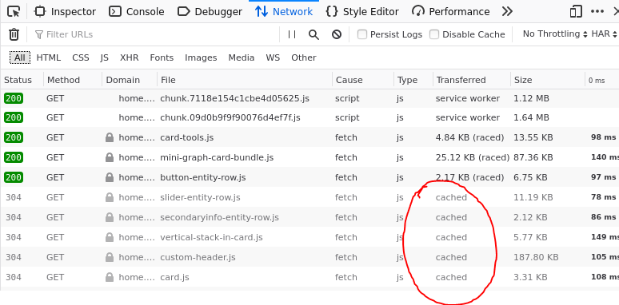Filter requests by Images
619x305 pixels.
tap(201, 58)
